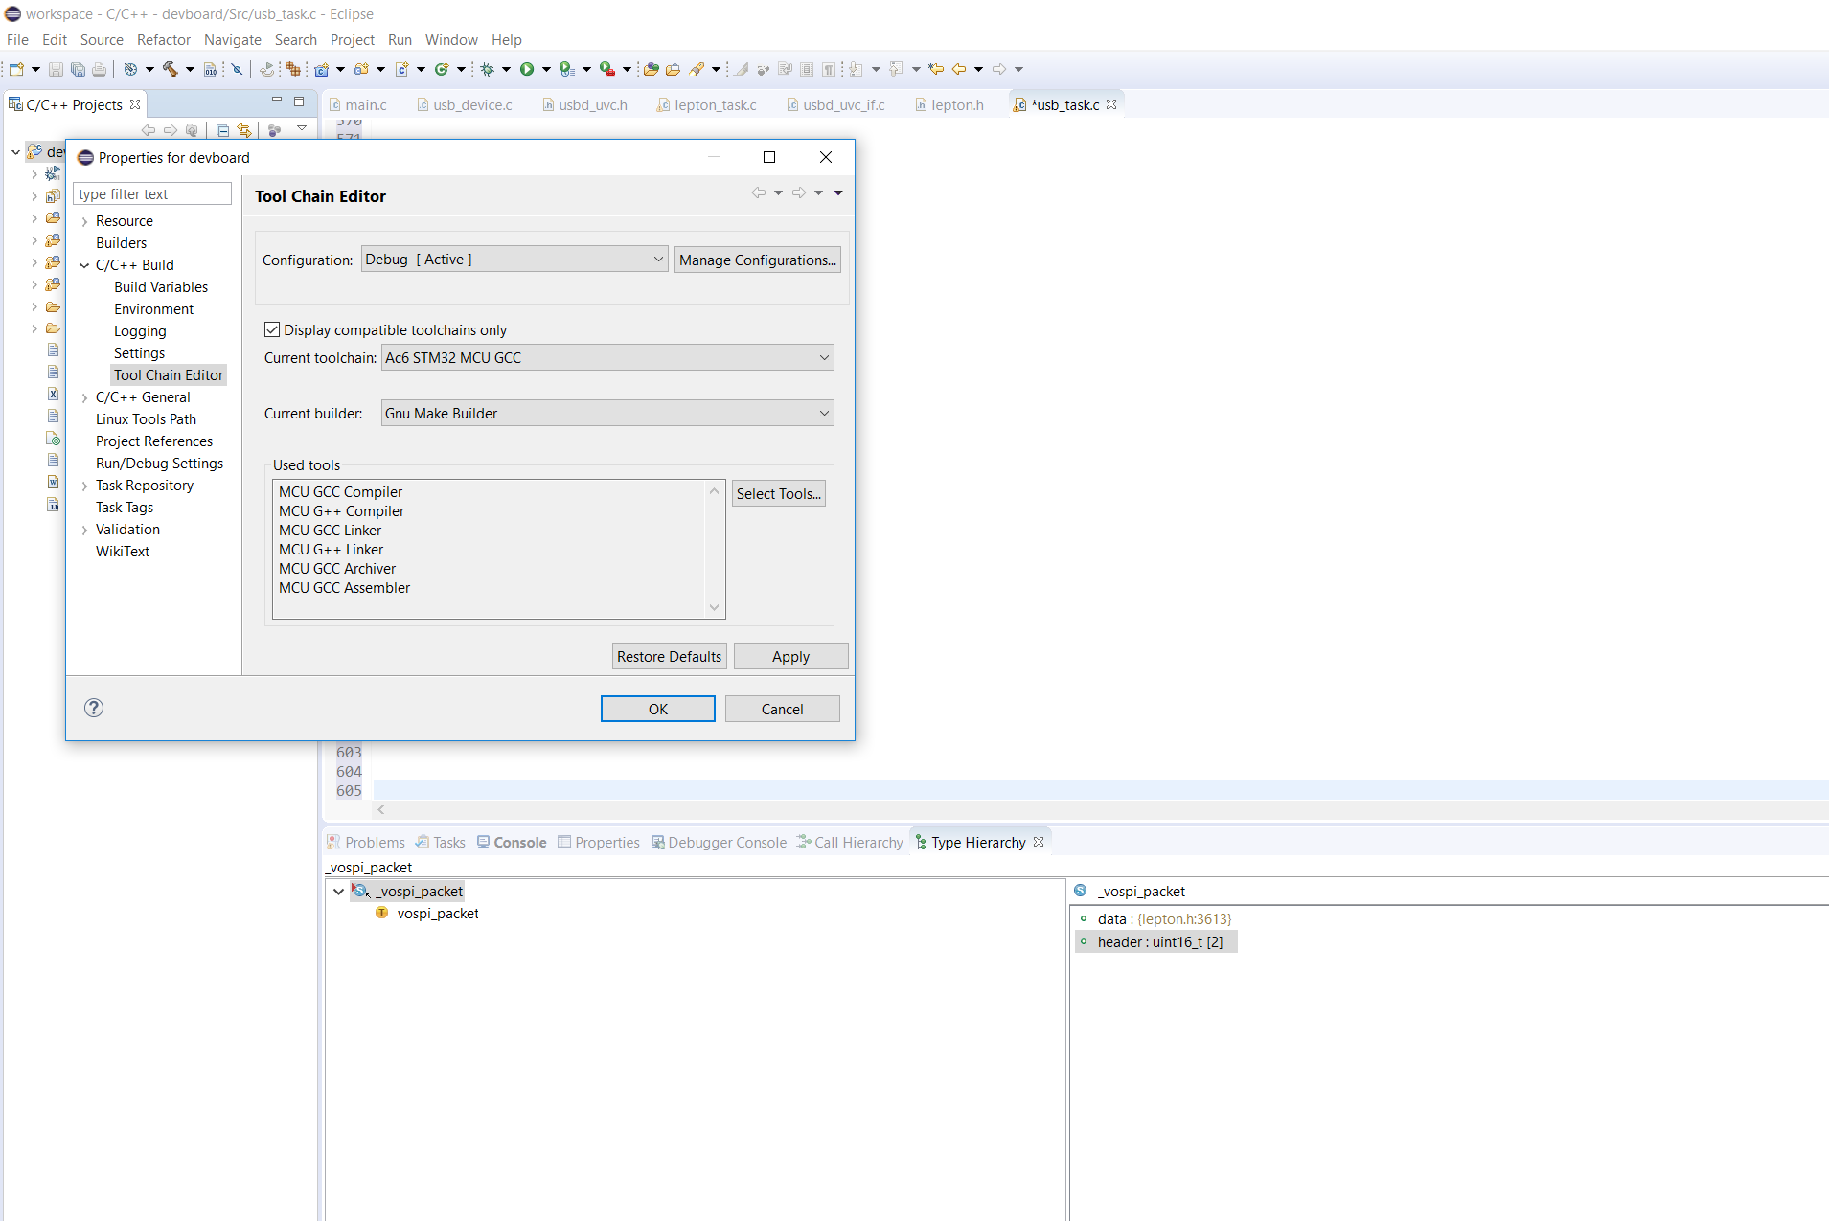Minimize the C/C++ Projects view
Screen dimensions: 1829x1221
click(x=277, y=101)
